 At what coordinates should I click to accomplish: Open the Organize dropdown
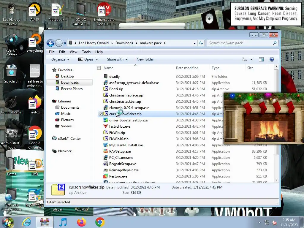60,59
